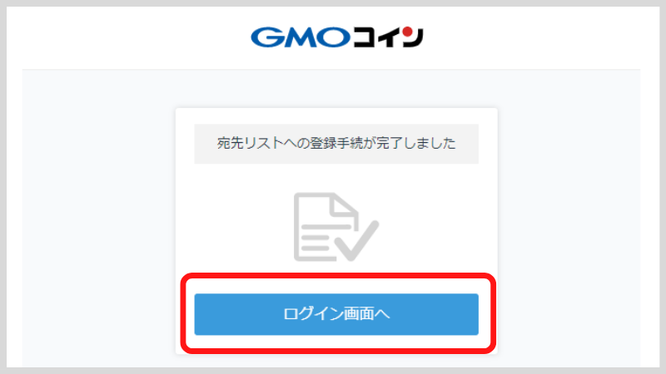This screenshot has height=374, width=666.
Task: Click the text lines on the document icon
Action: pos(316,239)
